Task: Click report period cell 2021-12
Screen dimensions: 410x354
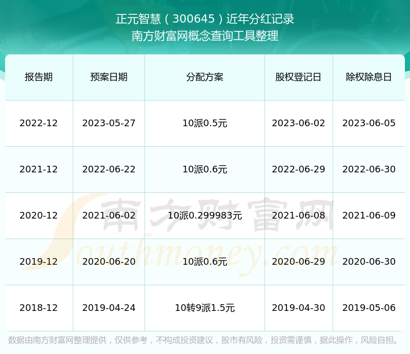Action: tap(39, 169)
